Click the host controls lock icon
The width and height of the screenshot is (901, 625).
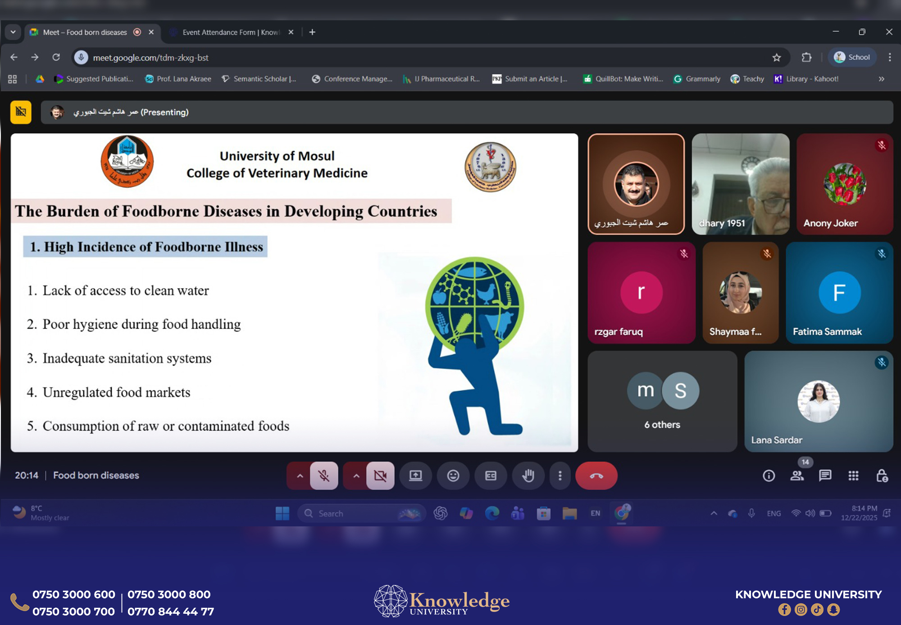pos(882,476)
